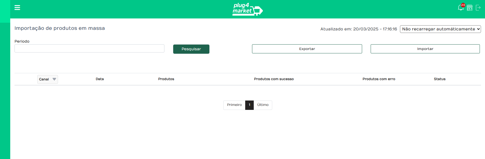
Task: Click the plug4market logo
Action: (x=247, y=9)
